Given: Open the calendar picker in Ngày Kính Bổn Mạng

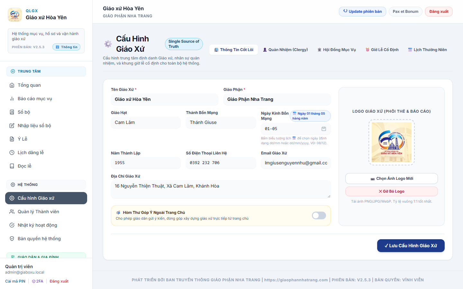Looking at the screenshot, I should [324, 129].
